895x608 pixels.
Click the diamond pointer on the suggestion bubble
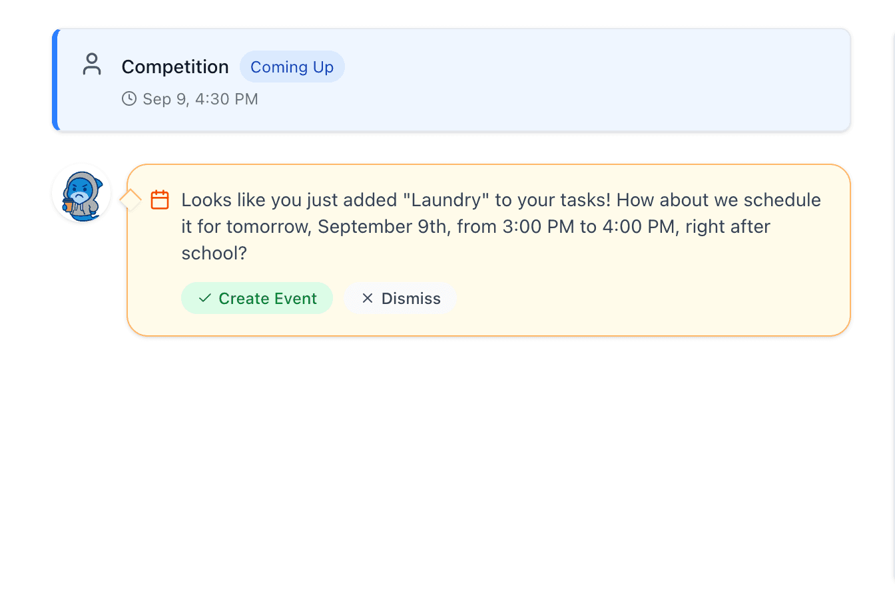pyautogui.click(x=130, y=200)
